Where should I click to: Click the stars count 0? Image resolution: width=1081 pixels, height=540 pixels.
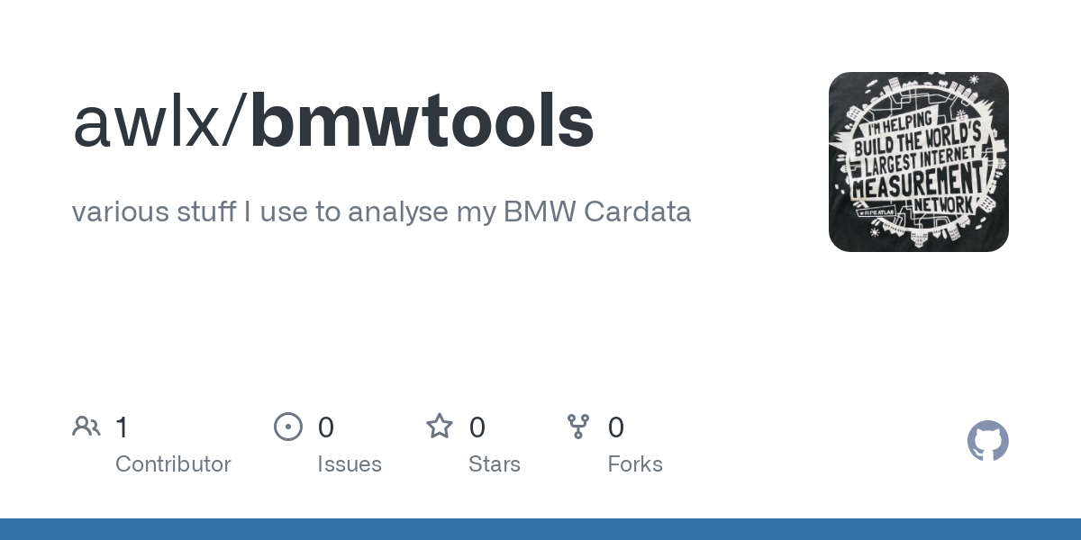477,427
